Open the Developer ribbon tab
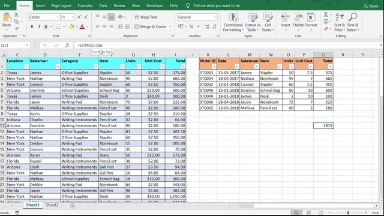Screen dimensions: 384x216 [155, 5]
